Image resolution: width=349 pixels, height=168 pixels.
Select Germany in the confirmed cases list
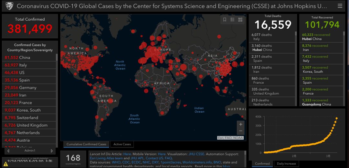point(29,88)
